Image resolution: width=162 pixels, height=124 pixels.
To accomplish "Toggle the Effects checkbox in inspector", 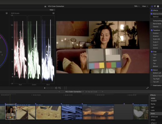I will [x=152, y=11].
